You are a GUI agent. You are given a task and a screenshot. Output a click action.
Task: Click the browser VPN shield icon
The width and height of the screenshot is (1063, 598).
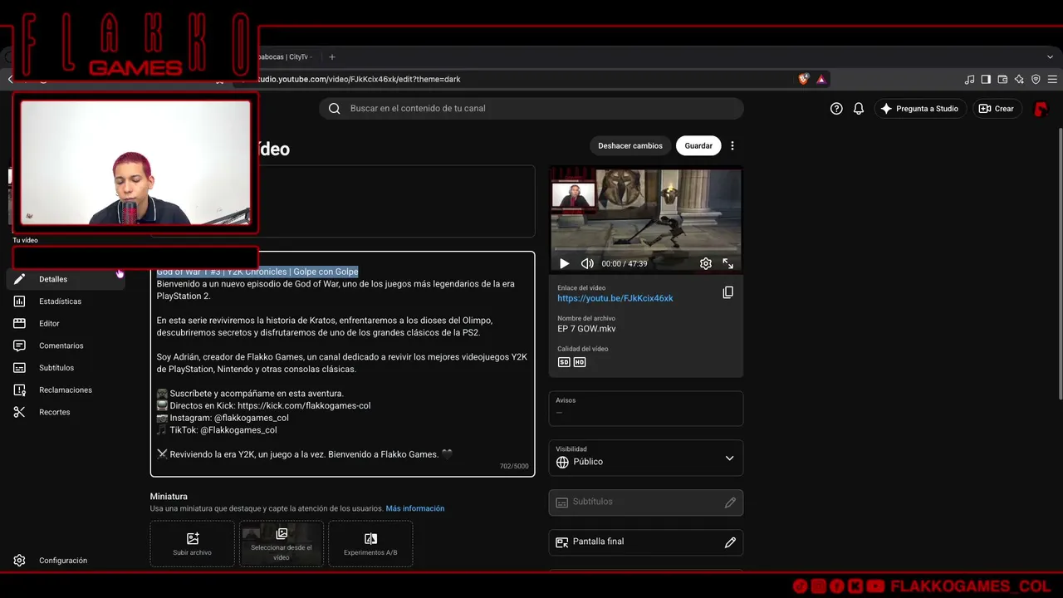click(1036, 80)
